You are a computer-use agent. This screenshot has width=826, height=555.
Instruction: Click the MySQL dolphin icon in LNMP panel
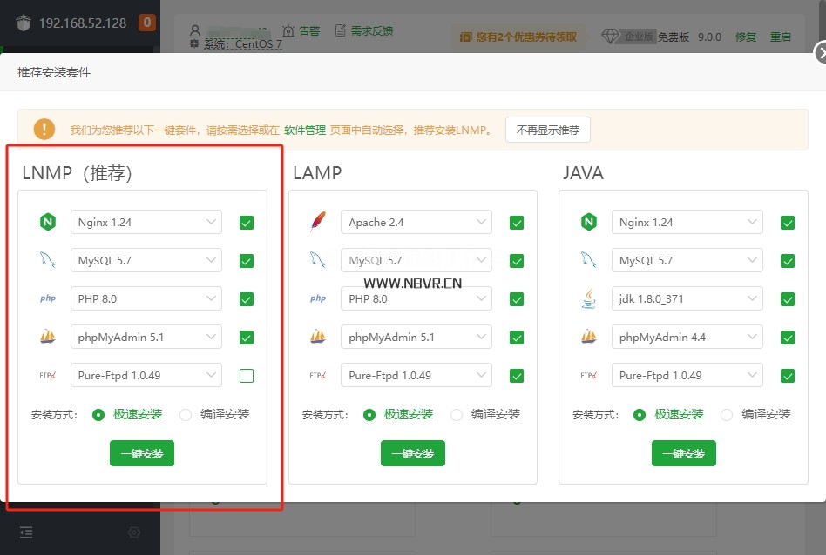point(48,261)
